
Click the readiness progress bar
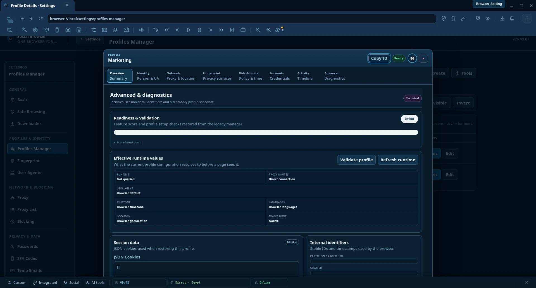coord(266,132)
